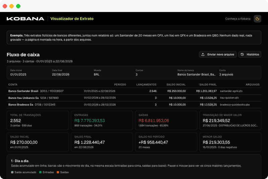Open the Conheça a Kobana link

tap(238, 19)
